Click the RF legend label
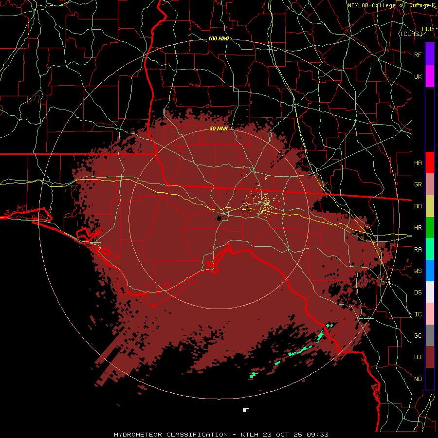Viewport: 438px width, 438px height. point(418,55)
